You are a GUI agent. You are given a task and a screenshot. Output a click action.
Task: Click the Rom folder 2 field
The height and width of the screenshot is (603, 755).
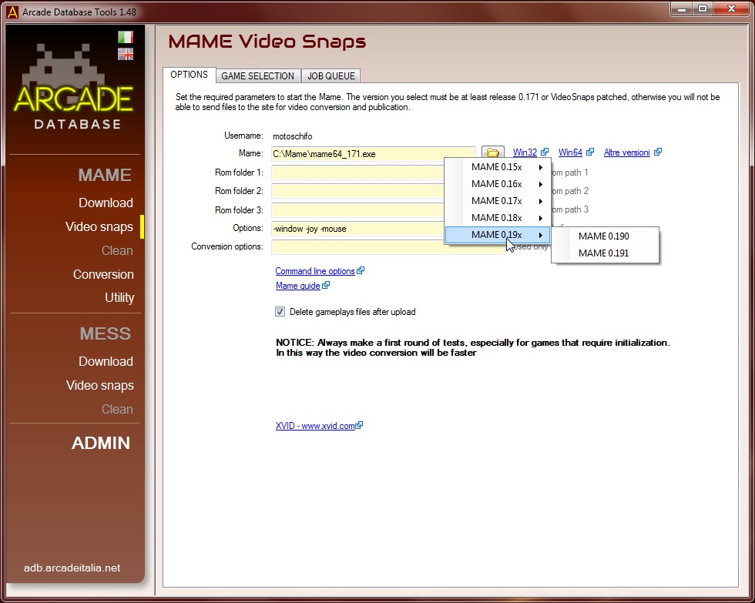(x=357, y=191)
